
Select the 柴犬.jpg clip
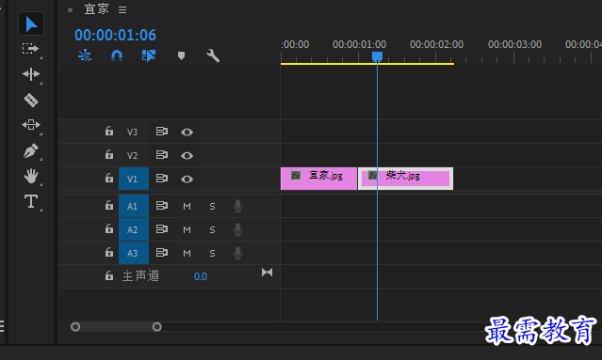coord(405,179)
